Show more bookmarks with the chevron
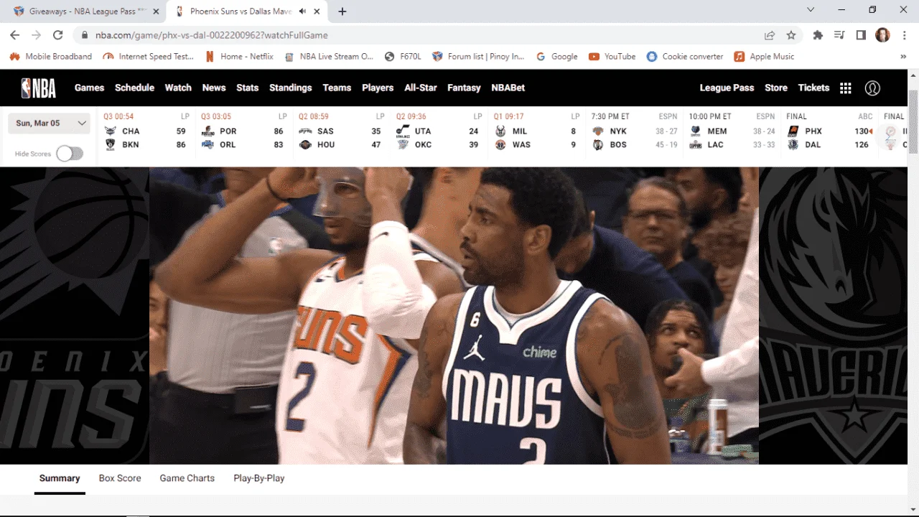 click(903, 57)
